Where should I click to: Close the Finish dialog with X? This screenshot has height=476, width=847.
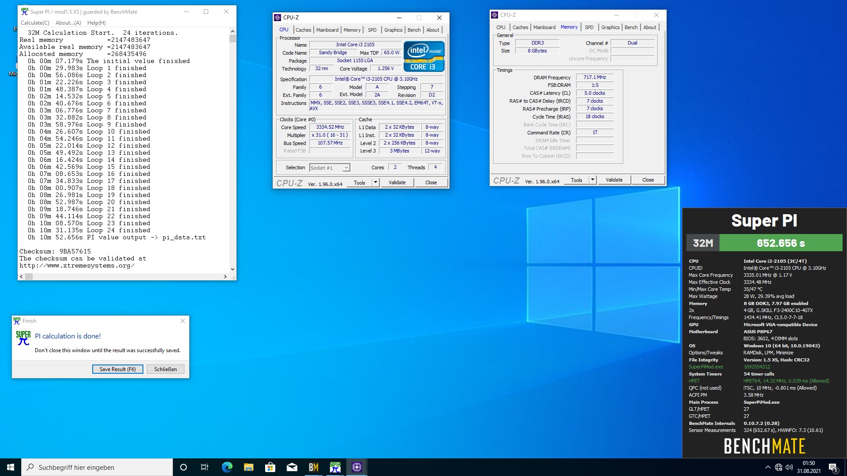183,321
